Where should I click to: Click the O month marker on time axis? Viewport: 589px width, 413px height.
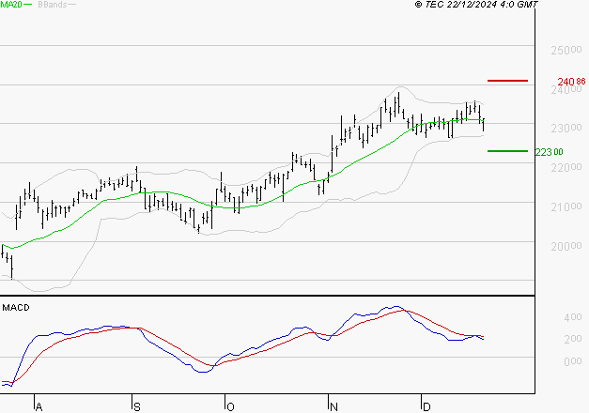click(230, 407)
